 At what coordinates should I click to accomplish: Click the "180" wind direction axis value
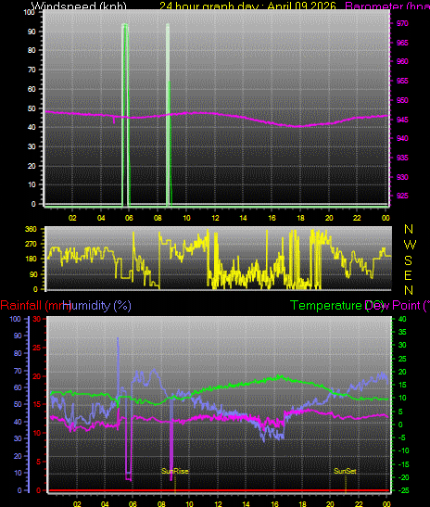[31, 259]
